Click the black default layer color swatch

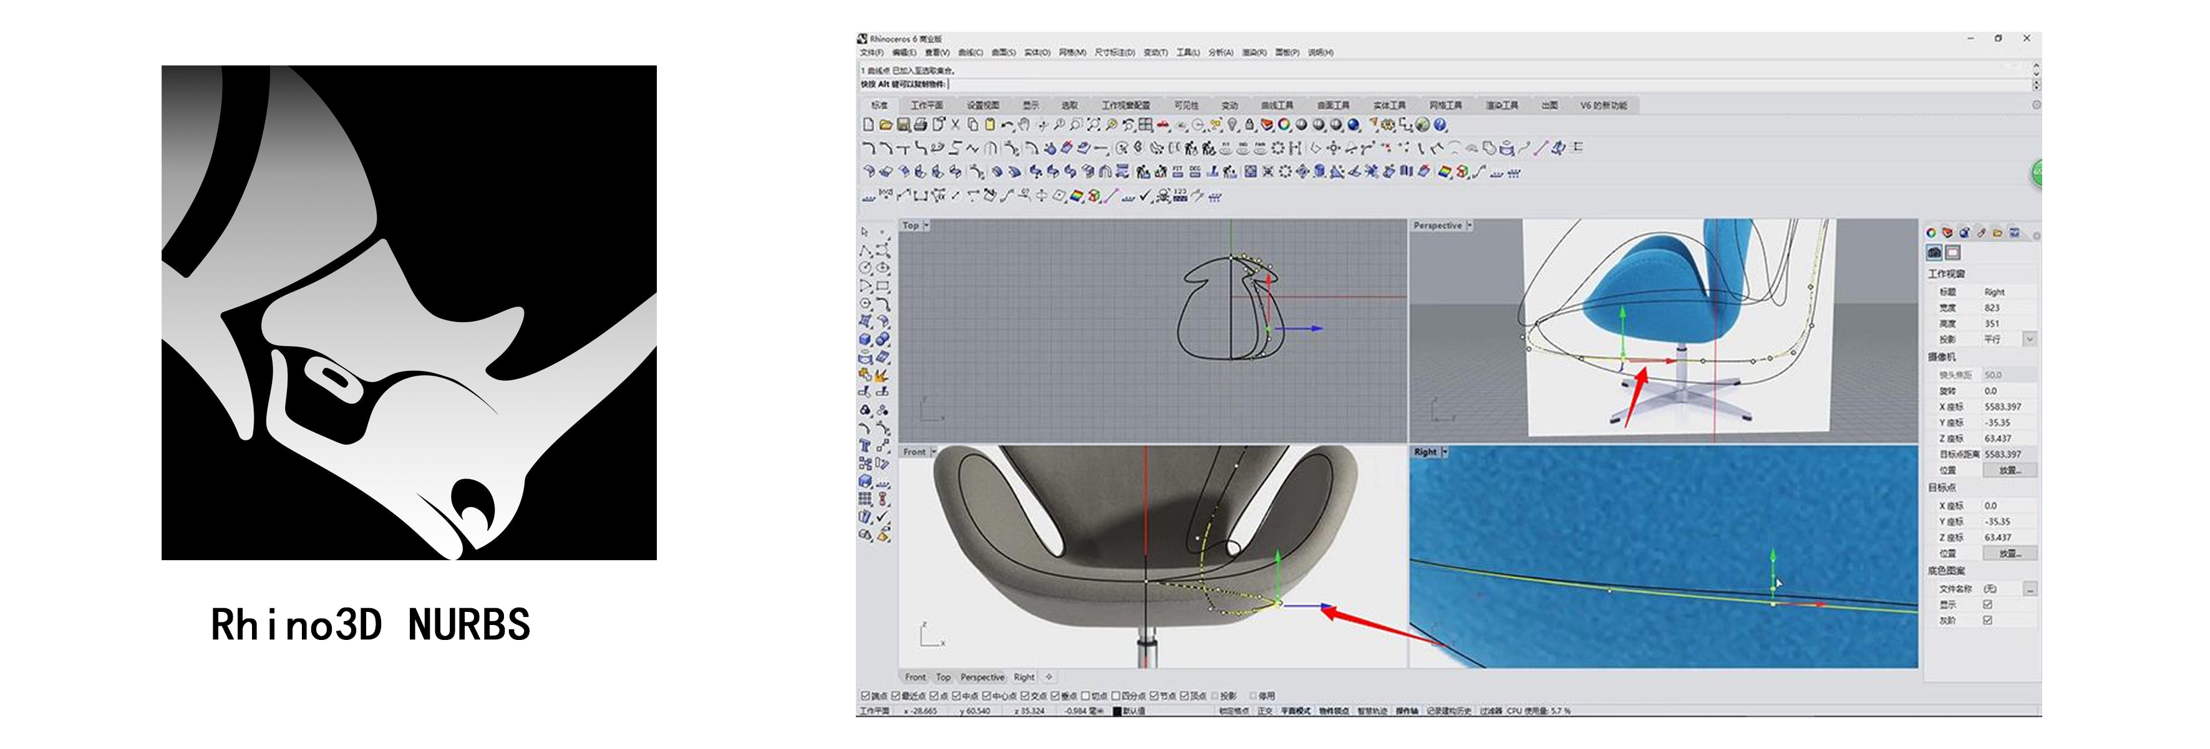(1117, 711)
